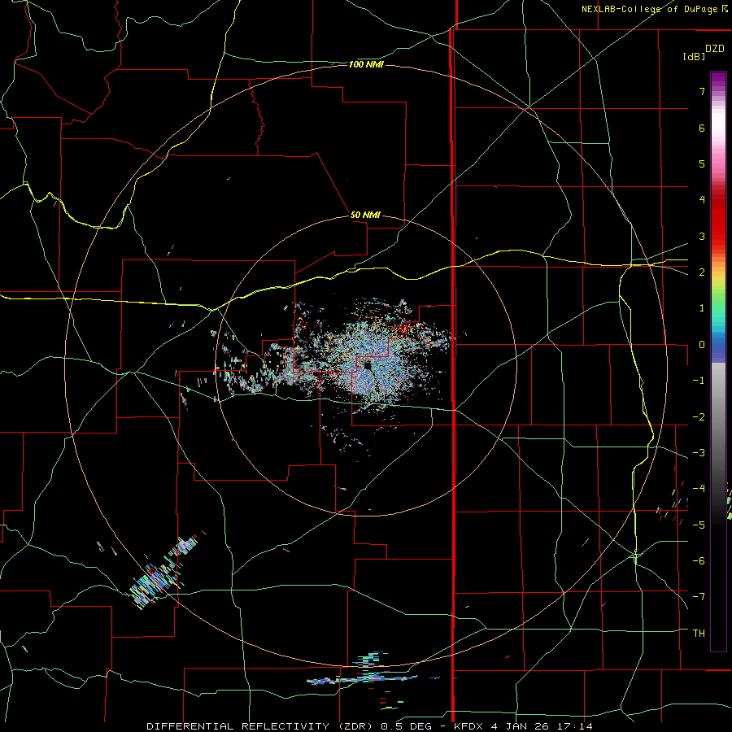Click the black radar site dot at center
Viewport: 732px width, 732px height.
pyautogui.click(x=368, y=365)
